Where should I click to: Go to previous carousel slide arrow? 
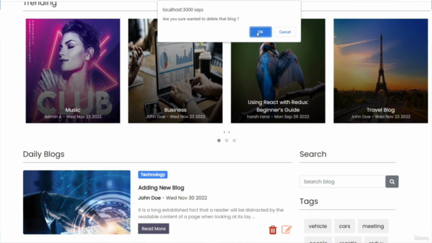click(x=224, y=132)
